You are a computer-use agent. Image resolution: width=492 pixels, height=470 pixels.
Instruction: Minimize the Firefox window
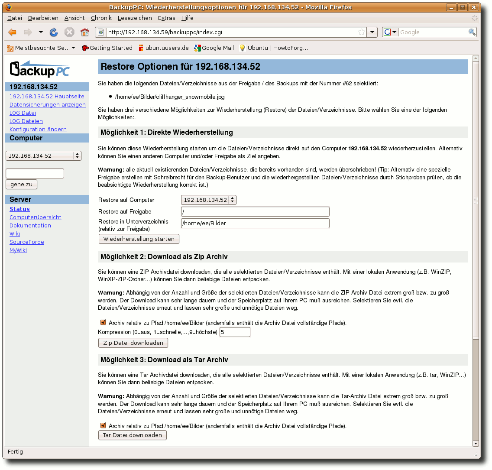tap(451, 7)
